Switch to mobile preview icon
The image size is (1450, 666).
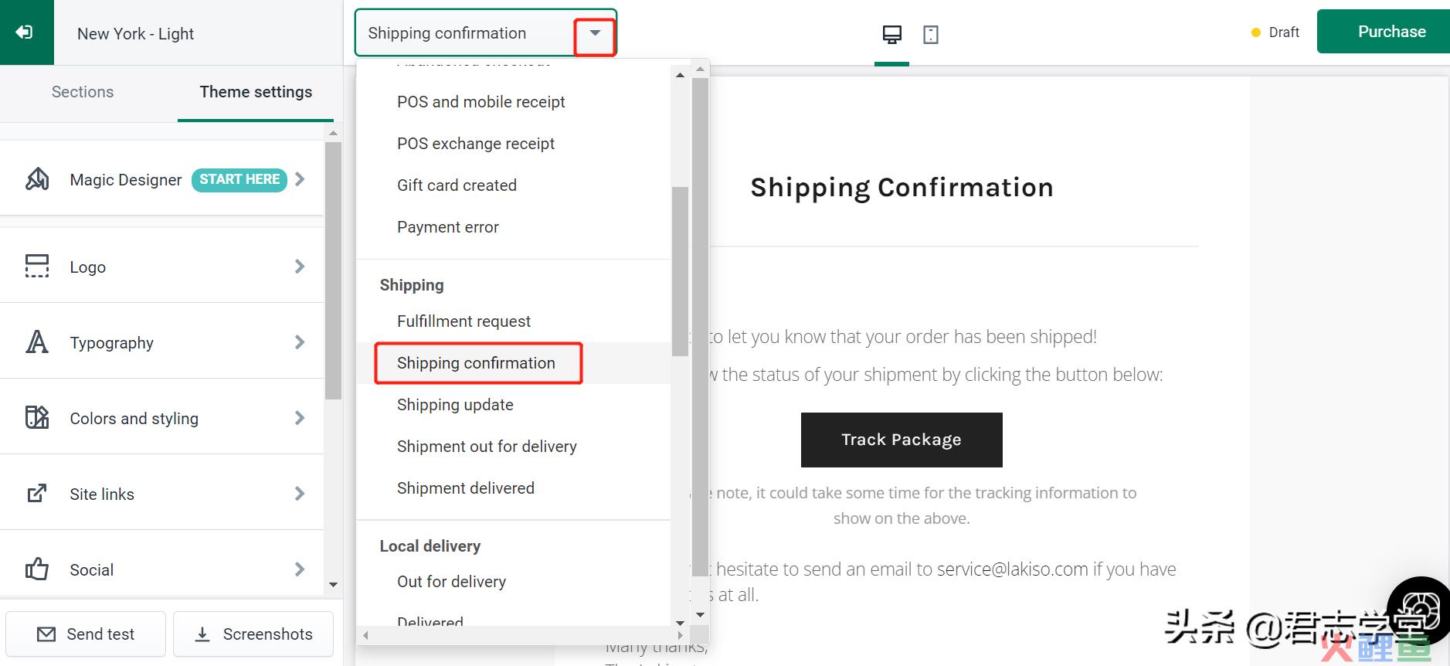click(931, 35)
